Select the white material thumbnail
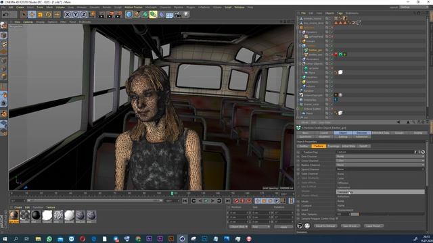Image resolution: width=433 pixels, height=243 pixels. coord(47,216)
